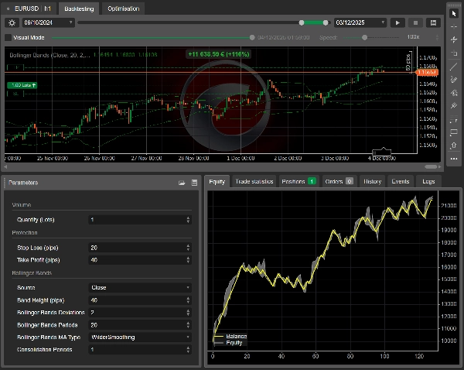This screenshot has height=370, width=464.
Task: Select the EURUSD h1 instance tab
Action: (x=29, y=9)
